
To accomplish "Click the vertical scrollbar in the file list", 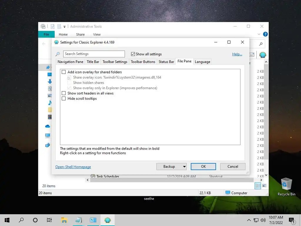I will (266, 112).
